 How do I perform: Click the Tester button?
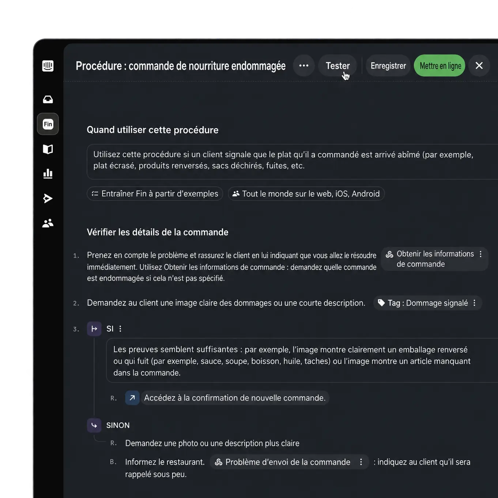pos(337,66)
